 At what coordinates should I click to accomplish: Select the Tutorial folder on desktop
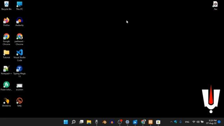point(6,54)
